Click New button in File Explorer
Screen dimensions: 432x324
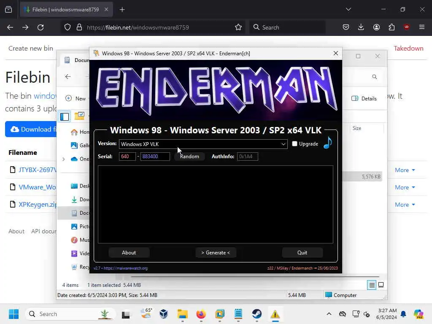76,98
